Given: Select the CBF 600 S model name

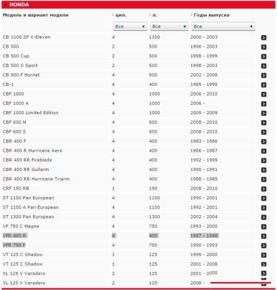Looking at the screenshot, I should [15, 132].
